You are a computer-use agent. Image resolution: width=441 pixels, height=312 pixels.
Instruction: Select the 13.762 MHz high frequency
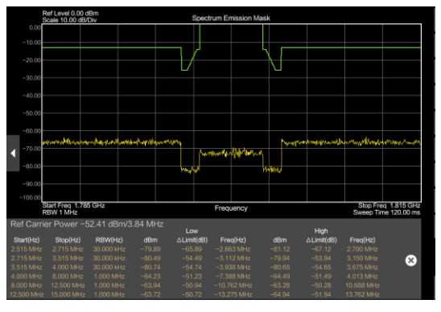coord(362,294)
